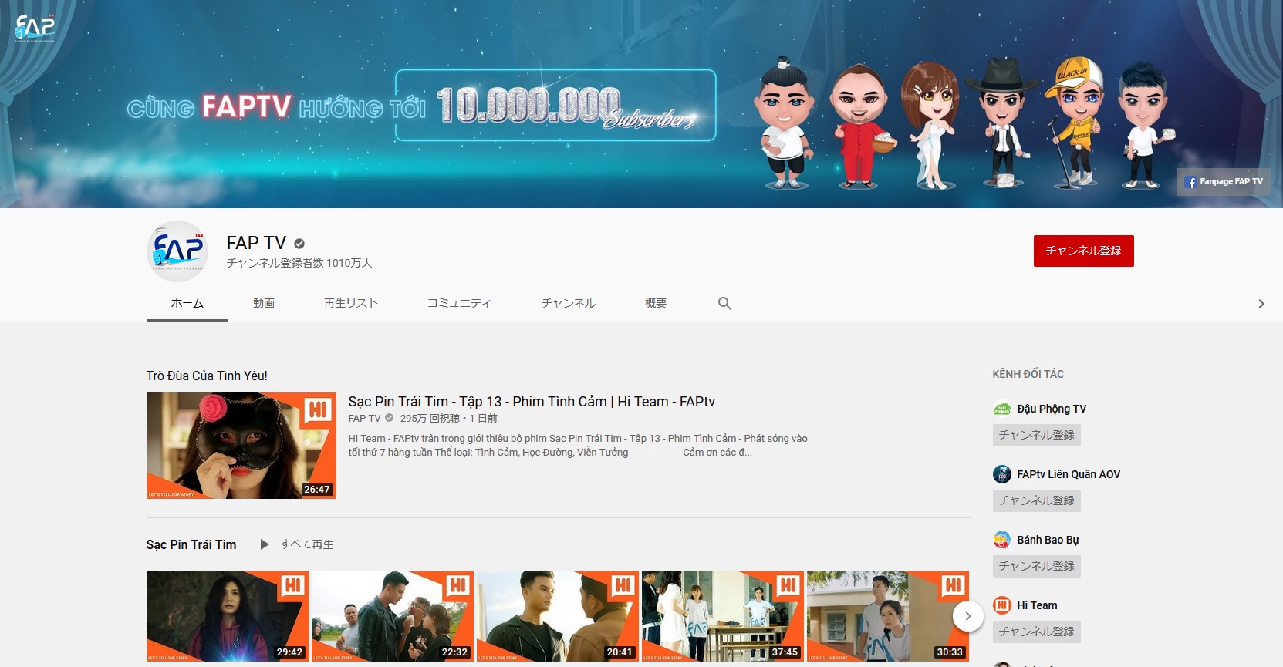Open the Bánh Bao Bự channel name

1048,540
